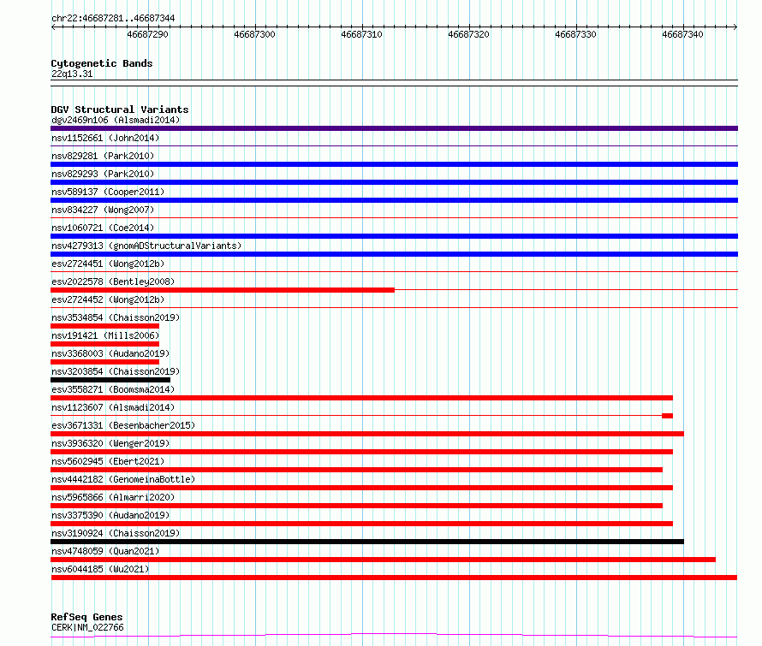The image size is (762, 646).
Task: Open the Cytogenetic Bands track title
Action: coord(102,63)
